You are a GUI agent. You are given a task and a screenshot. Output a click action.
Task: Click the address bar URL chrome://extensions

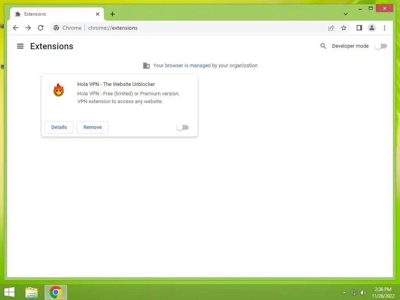[x=113, y=28]
